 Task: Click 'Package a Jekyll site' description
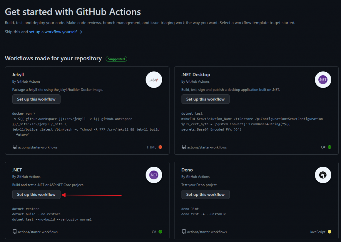(58, 90)
